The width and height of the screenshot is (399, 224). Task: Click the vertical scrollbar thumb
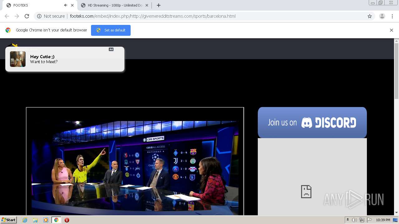point(397,71)
